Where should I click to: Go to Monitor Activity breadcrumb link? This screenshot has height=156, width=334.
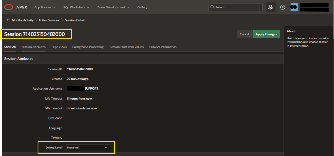pos(23,20)
